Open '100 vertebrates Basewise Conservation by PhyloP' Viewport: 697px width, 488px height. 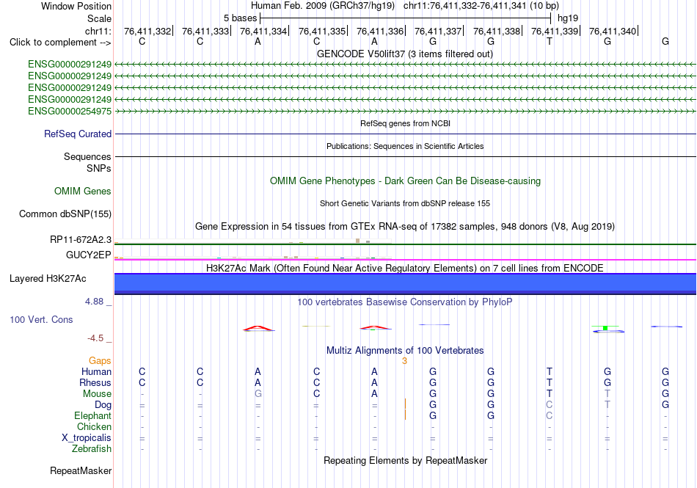coord(405,302)
